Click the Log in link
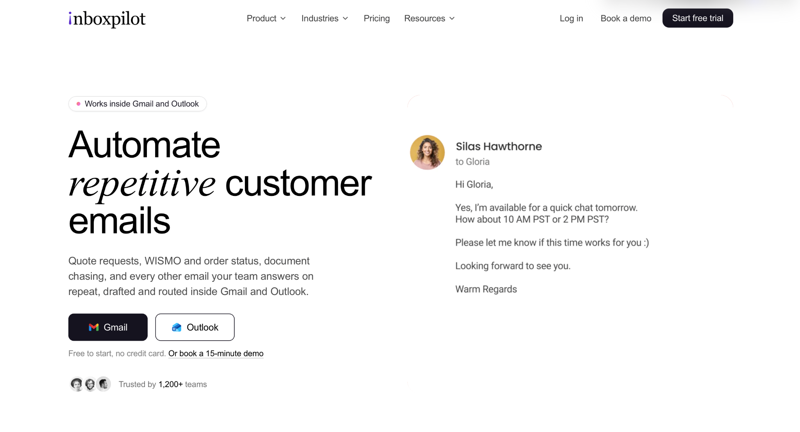The width and height of the screenshot is (800, 432). (571, 18)
